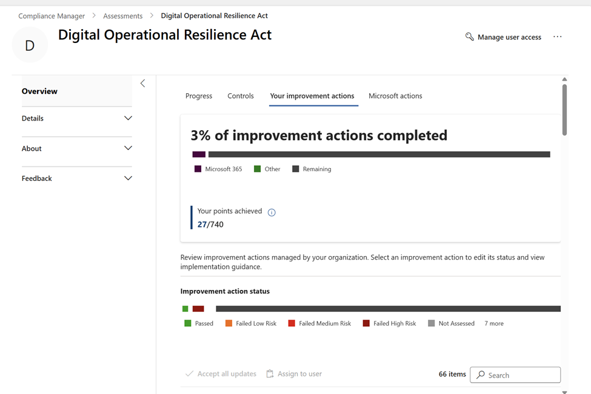Expand the About section
This screenshot has height=394, width=591.
(x=76, y=149)
